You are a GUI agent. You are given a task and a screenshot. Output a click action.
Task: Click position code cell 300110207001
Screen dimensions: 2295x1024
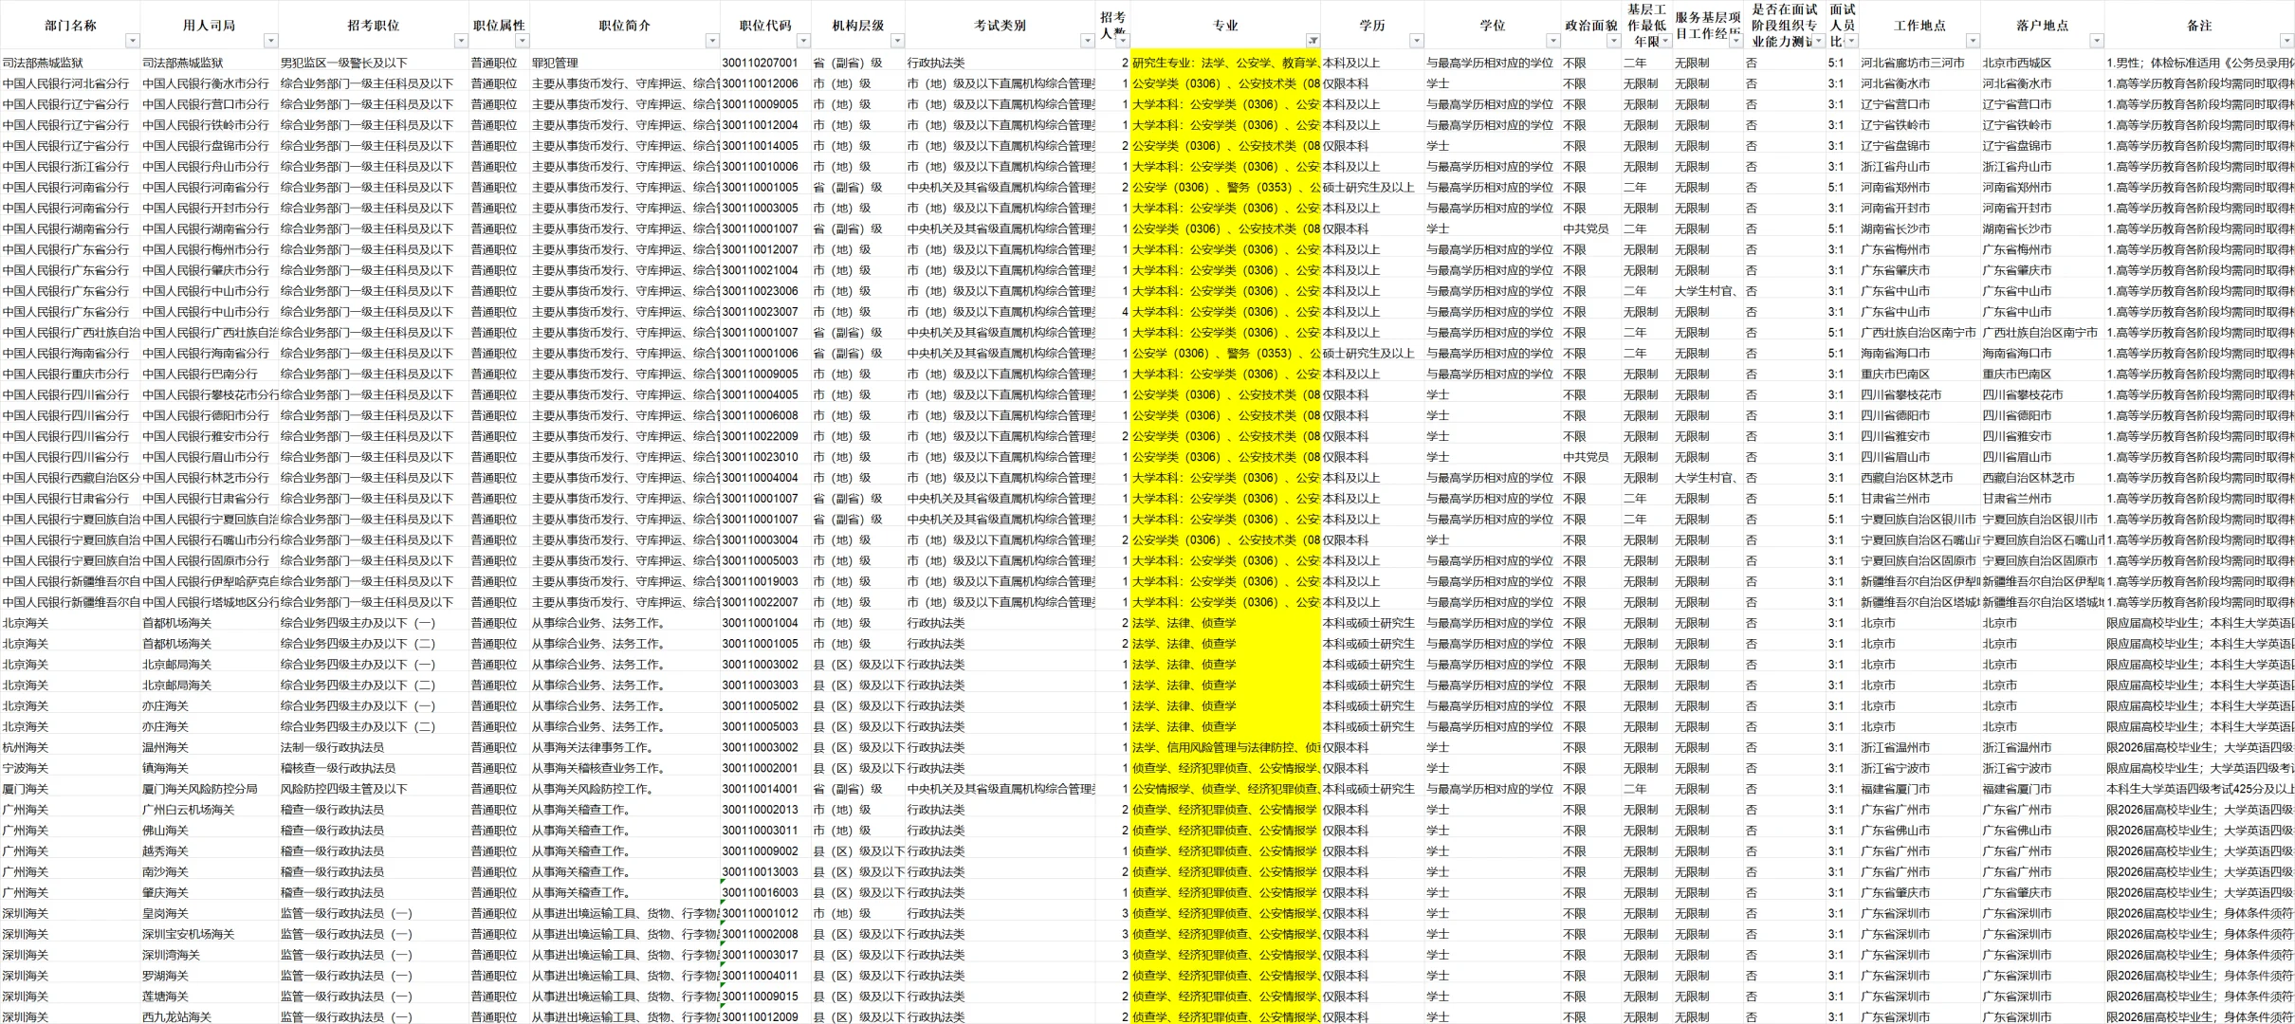coord(760,63)
